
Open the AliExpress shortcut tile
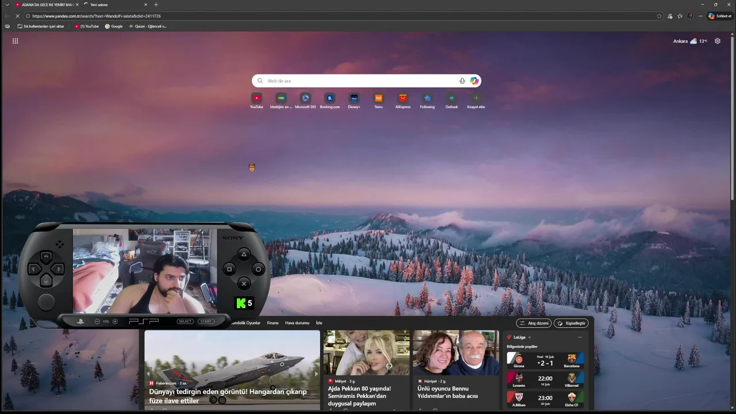click(403, 101)
